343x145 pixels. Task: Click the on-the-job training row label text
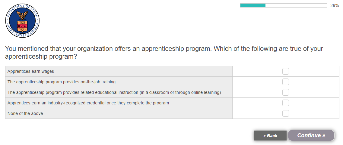pos(62,82)
